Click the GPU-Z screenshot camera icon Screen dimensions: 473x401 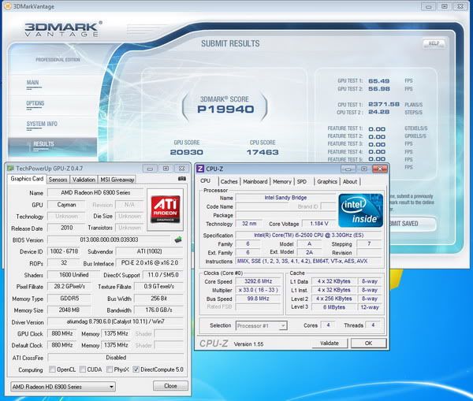pos(182,179)
